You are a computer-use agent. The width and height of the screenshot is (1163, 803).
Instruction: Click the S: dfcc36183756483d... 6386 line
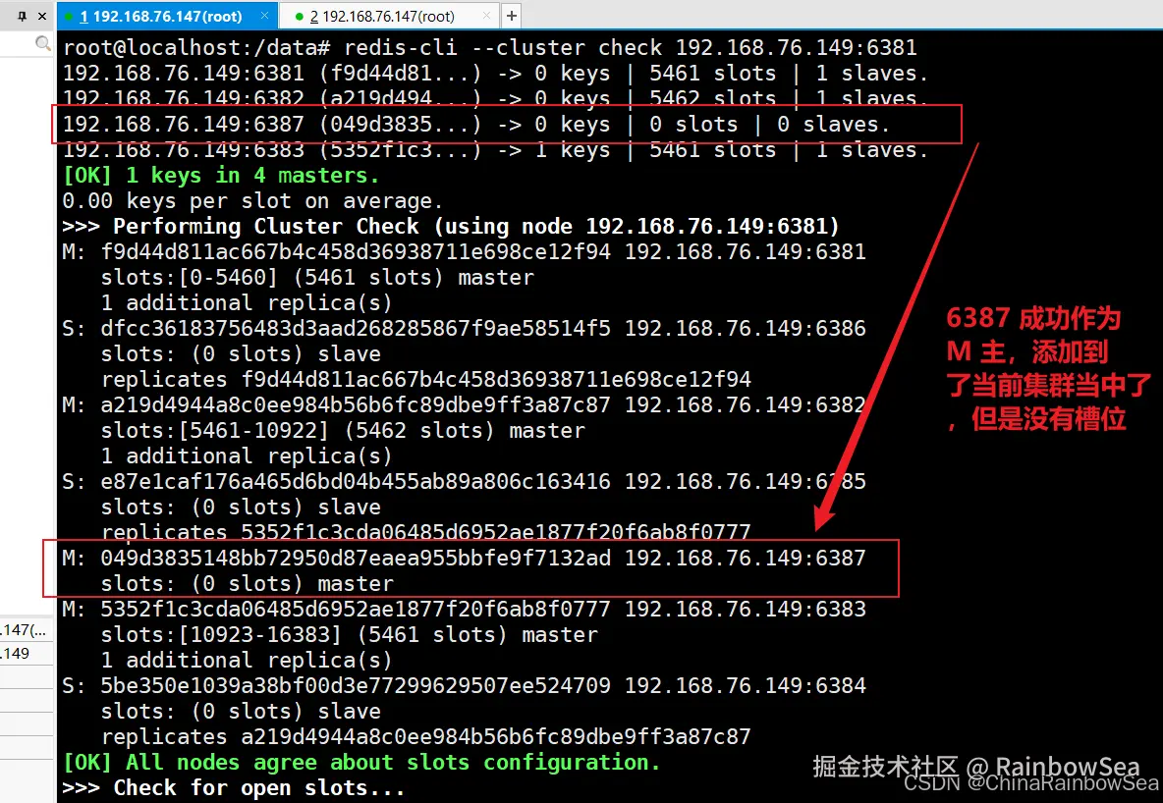(465, 329)
